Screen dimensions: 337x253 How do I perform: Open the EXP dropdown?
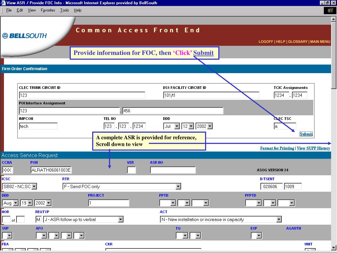coord(256,236)
